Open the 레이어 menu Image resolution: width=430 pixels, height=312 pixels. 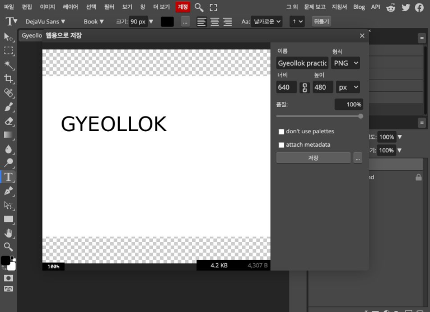71,7
